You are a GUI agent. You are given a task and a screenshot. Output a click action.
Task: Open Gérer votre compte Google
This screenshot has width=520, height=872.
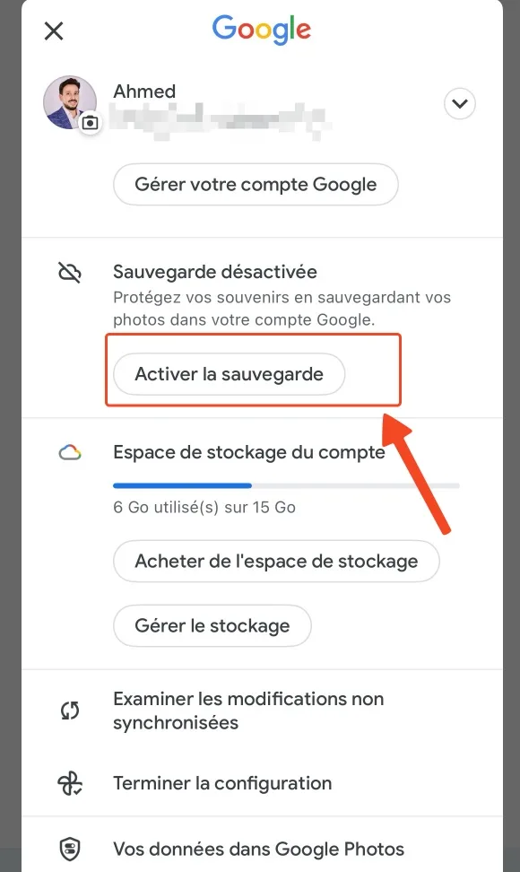coord(255,184)
